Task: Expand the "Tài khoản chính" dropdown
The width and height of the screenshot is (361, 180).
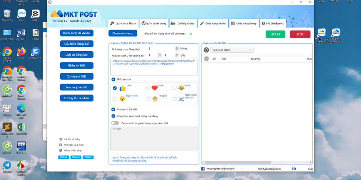Action: [232, 50]
